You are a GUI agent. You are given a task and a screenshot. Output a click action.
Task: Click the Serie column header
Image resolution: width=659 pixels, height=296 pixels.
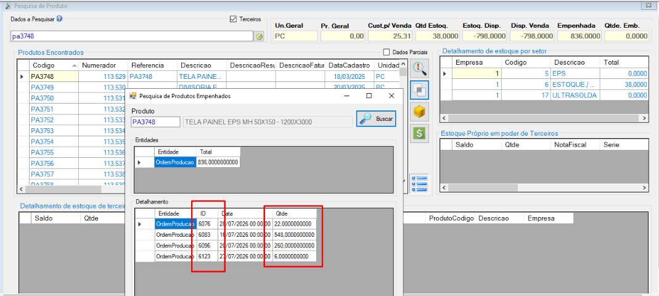tap(624, 145)
